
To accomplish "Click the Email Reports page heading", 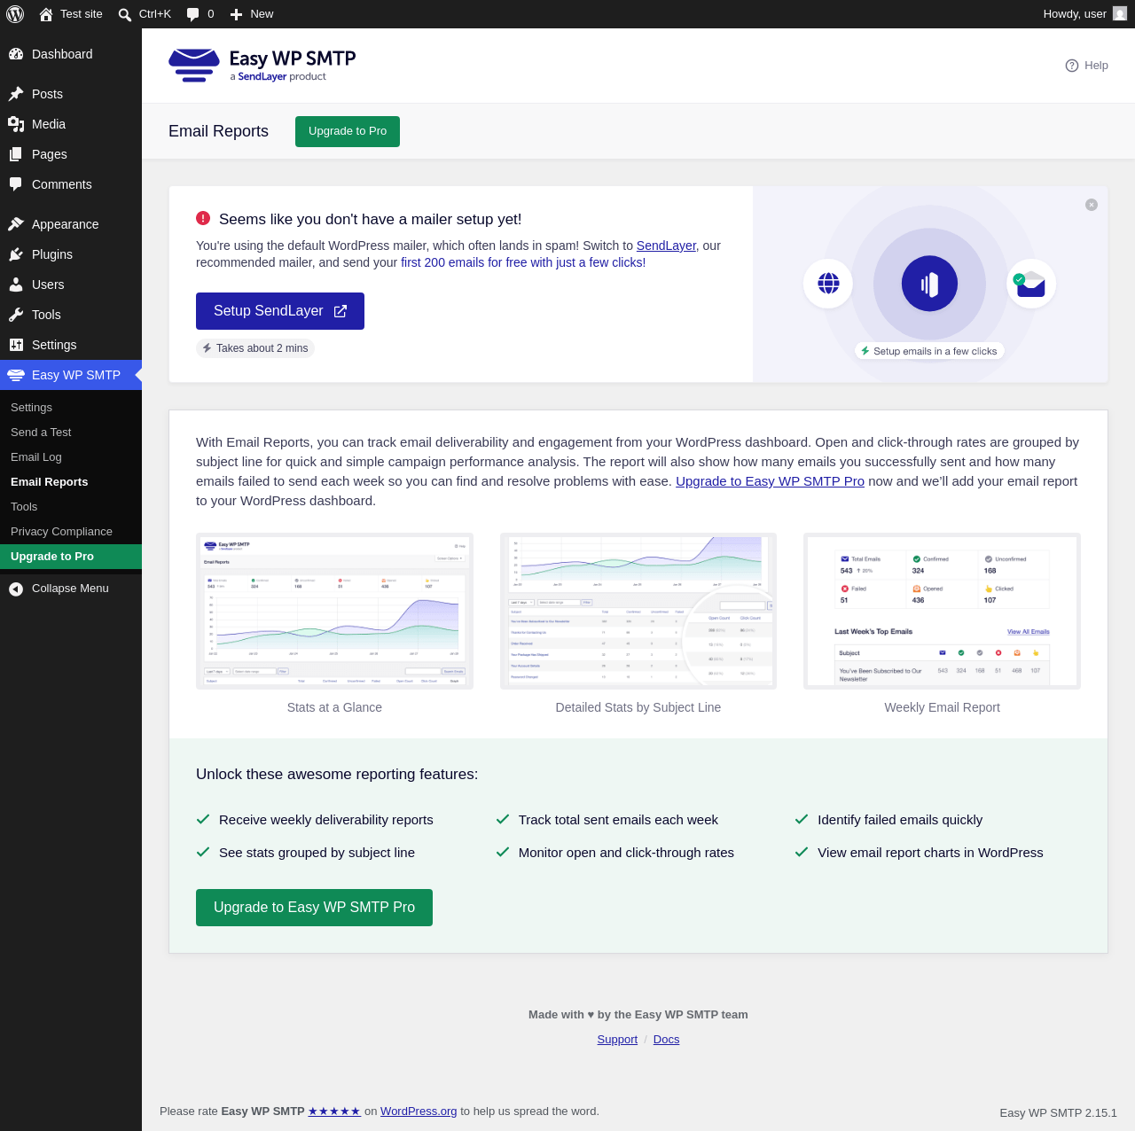I will 218,131.
